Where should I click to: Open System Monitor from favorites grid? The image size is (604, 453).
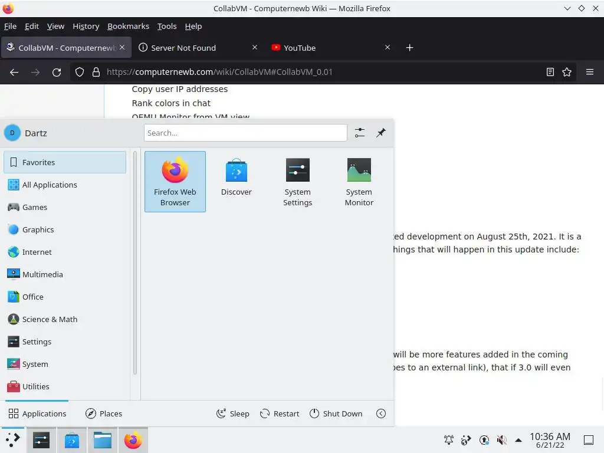[359, 182]
